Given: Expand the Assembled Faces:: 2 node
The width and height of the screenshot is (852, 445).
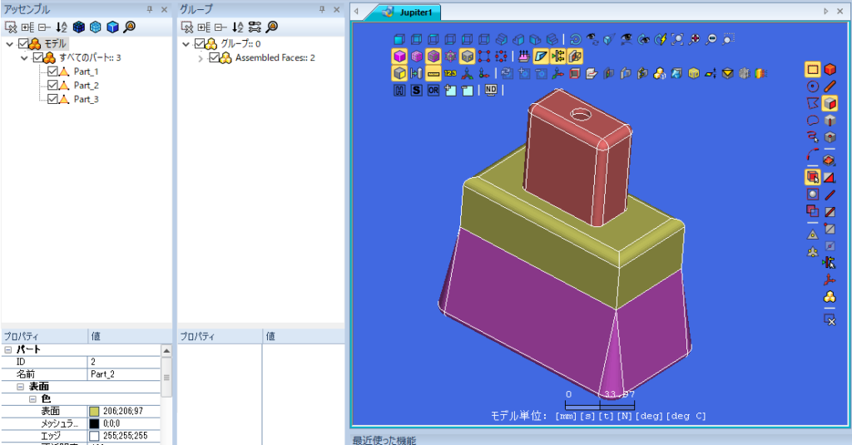Looking at the screenshot, I should pos(201,57).
